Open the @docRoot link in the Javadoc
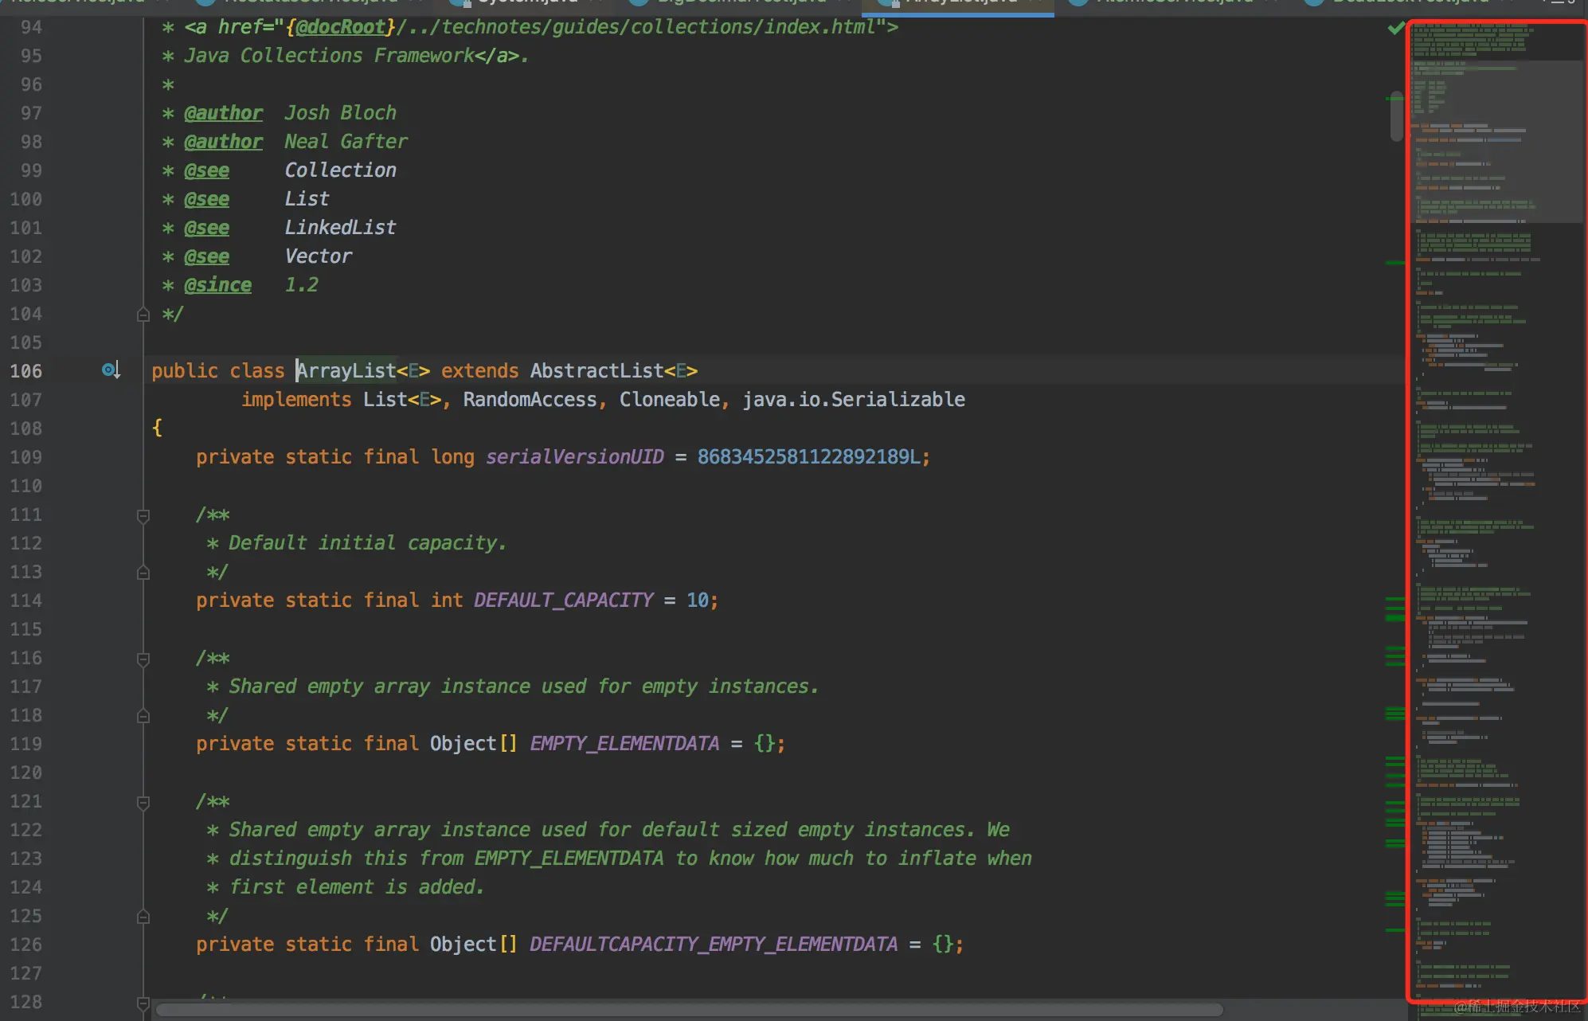 pyautogui.click(x=341, y=27)
